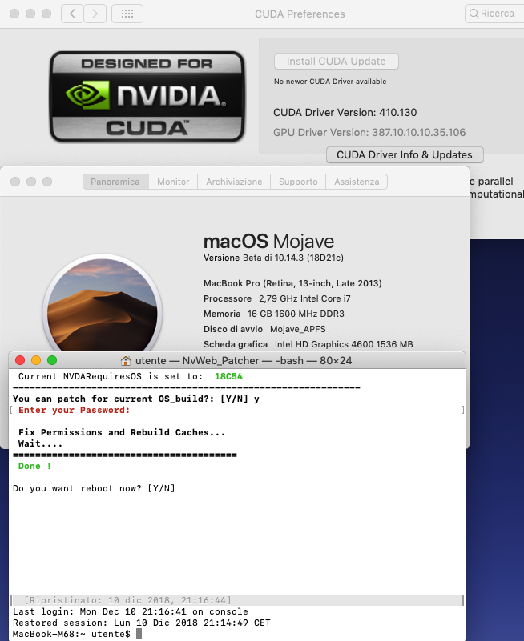Minimize the Terminal window
Viewport: 524px width, 641px height.
[36, 360]
